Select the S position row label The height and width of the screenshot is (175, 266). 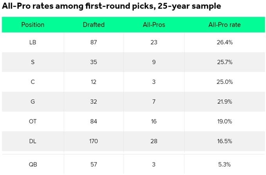[x=33, y=62]
